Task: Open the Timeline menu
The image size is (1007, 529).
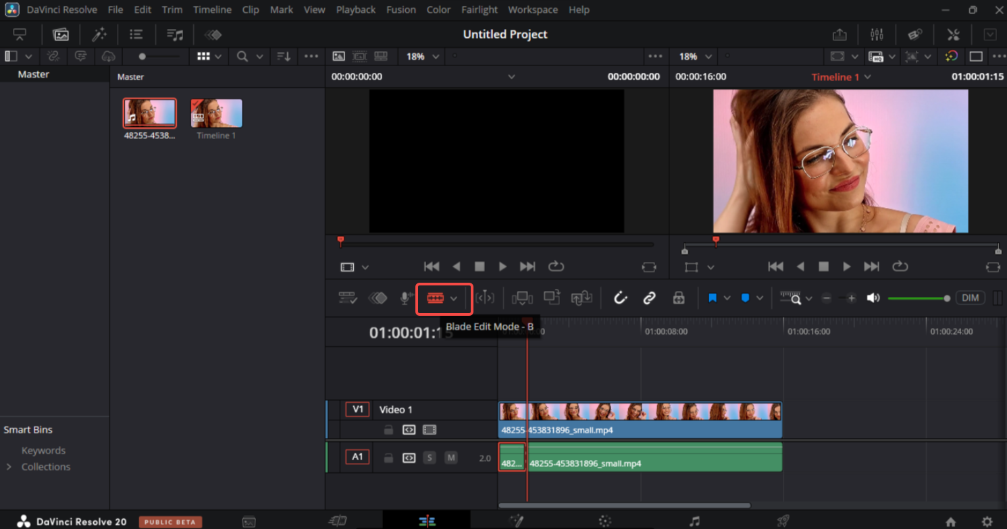Action: click(x=212, y=9)
